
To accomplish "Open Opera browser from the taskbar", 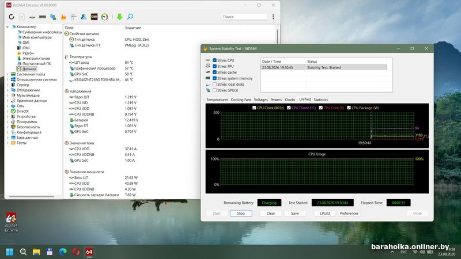I will click(x=76, y=252).
